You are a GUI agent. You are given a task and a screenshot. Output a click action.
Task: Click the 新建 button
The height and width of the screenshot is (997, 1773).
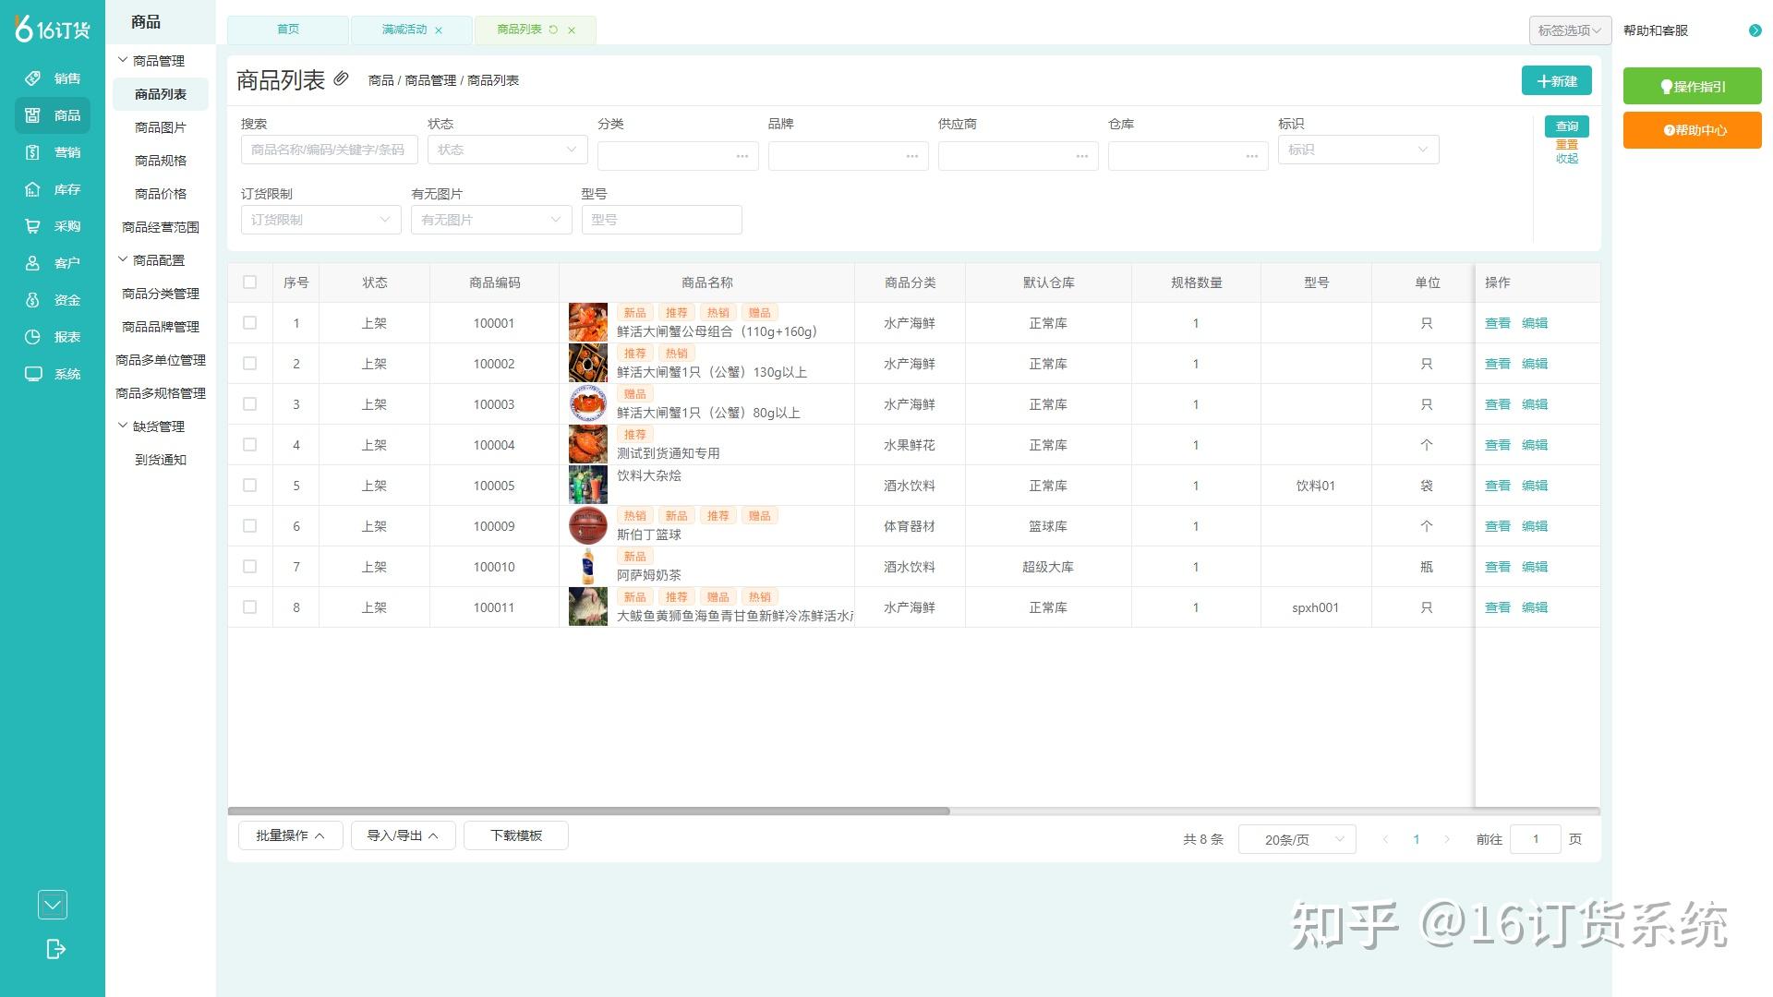(1556, 81)
